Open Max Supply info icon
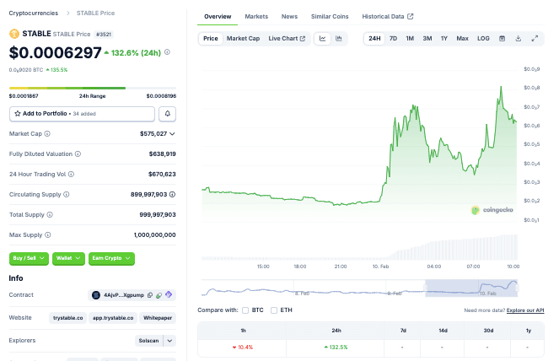Screen dimensions: 559x361 (48, 234)
